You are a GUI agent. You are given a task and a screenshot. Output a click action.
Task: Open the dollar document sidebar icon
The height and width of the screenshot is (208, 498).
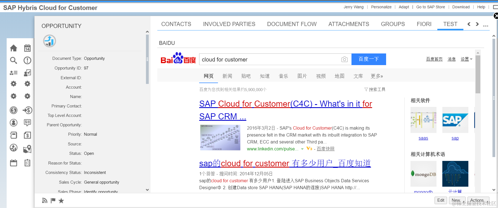click(x=27, y=135)
